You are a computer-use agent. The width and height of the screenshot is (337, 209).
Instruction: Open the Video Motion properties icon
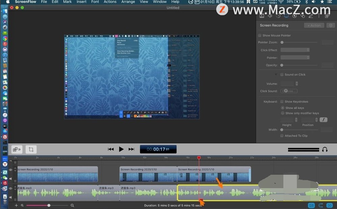coord(278,16)
